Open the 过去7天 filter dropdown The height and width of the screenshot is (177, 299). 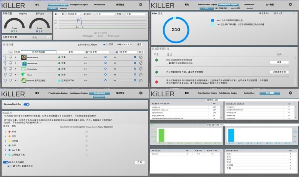coord(284,13)
